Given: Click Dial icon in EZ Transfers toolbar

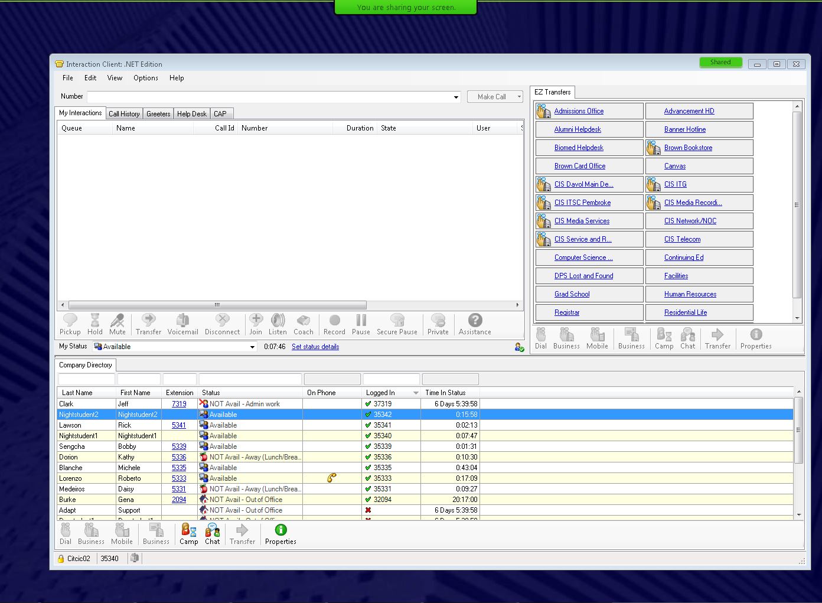Looking at the screenshot, I should [x=541, y=334].
